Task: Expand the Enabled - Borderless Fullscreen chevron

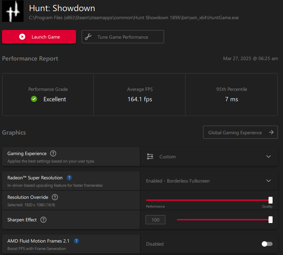Action: [x=269, y=181]
